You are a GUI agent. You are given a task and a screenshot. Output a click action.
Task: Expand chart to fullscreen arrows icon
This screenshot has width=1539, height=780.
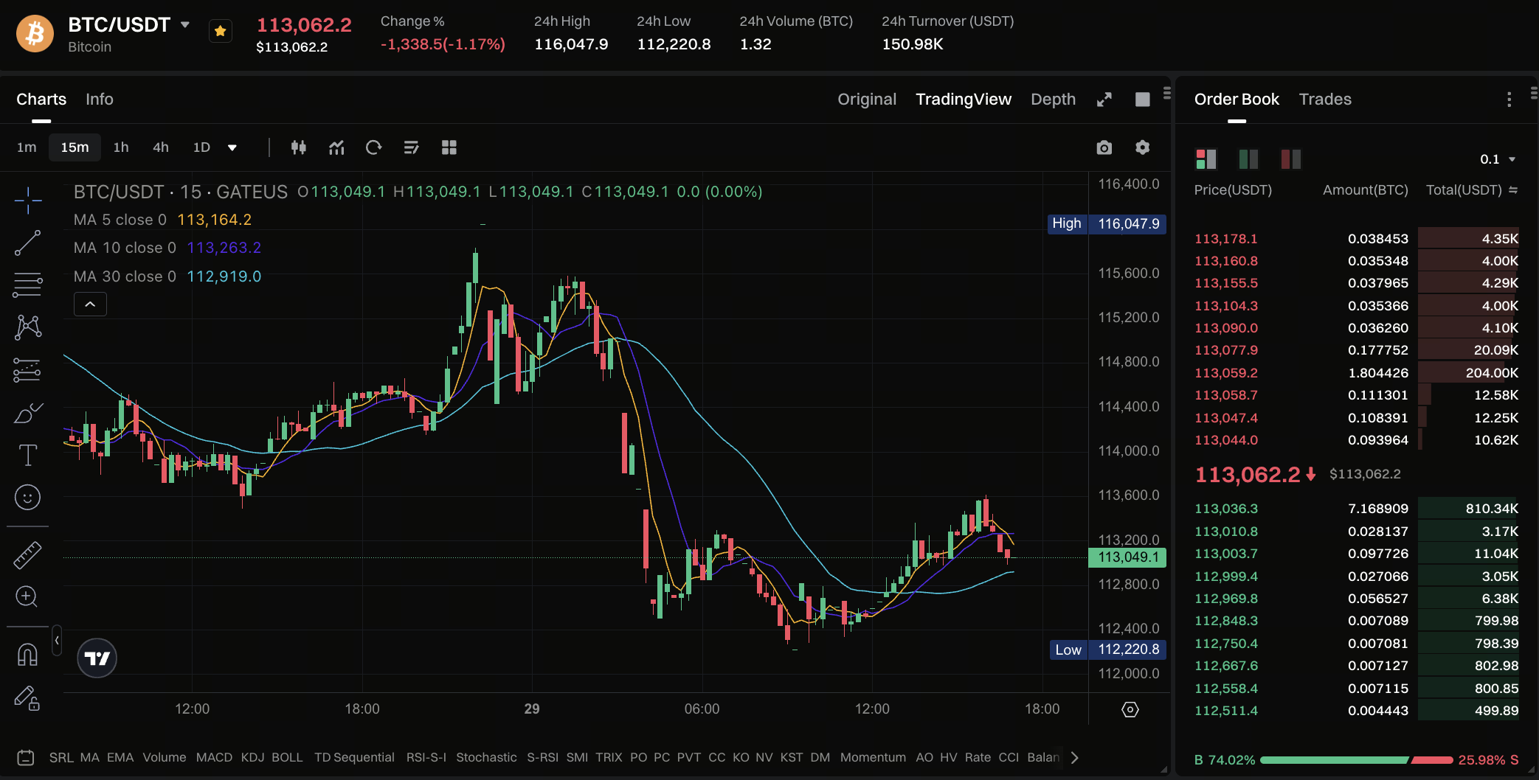[x=1104, y=100]
